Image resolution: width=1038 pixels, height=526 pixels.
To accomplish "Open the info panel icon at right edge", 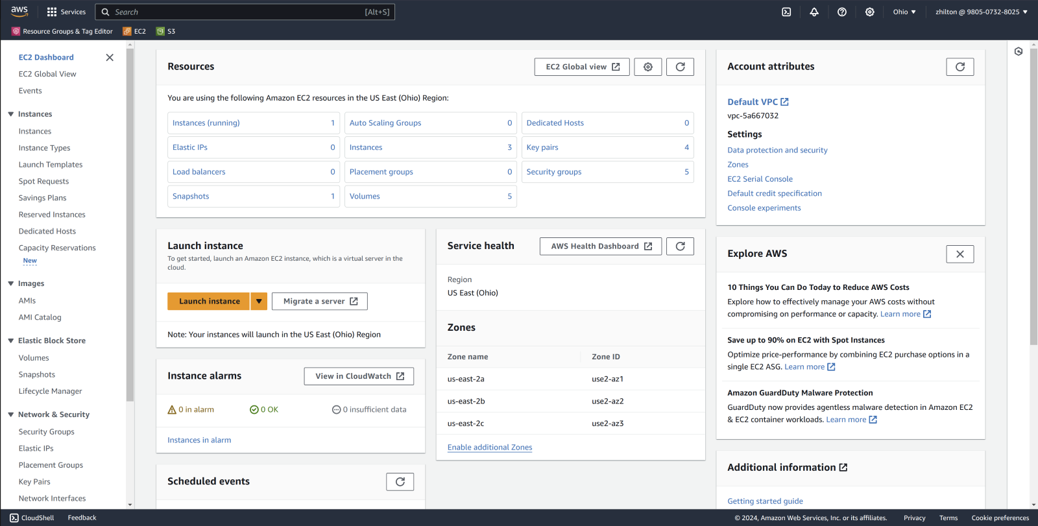I will pyautogui.click(x=1019, y=51).
